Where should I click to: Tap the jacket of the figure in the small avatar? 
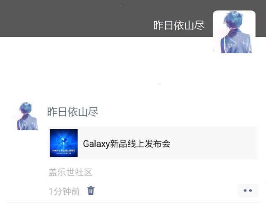tap(27, 122)
